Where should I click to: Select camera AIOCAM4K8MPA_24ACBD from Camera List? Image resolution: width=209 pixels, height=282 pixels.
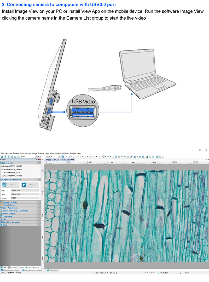tap(12, 166)
